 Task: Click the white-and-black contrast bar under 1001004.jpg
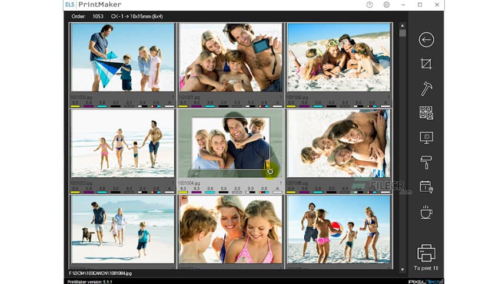pos(250,192)
